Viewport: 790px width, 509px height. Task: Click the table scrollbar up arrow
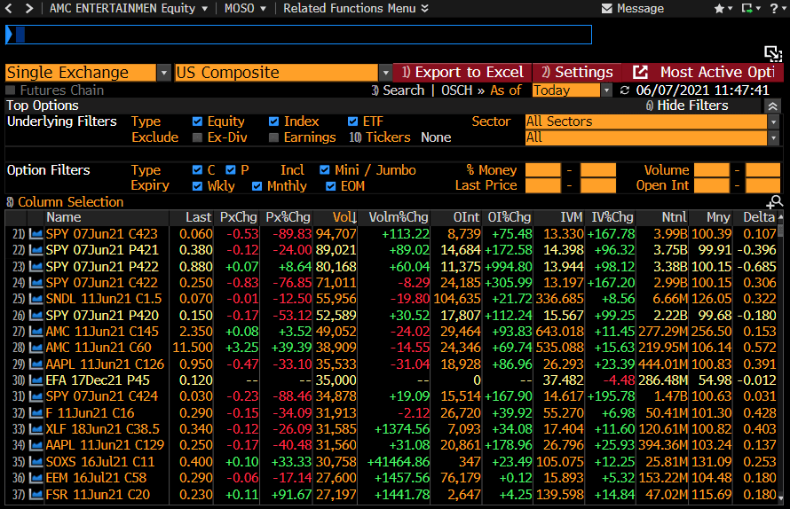[781, 217]
